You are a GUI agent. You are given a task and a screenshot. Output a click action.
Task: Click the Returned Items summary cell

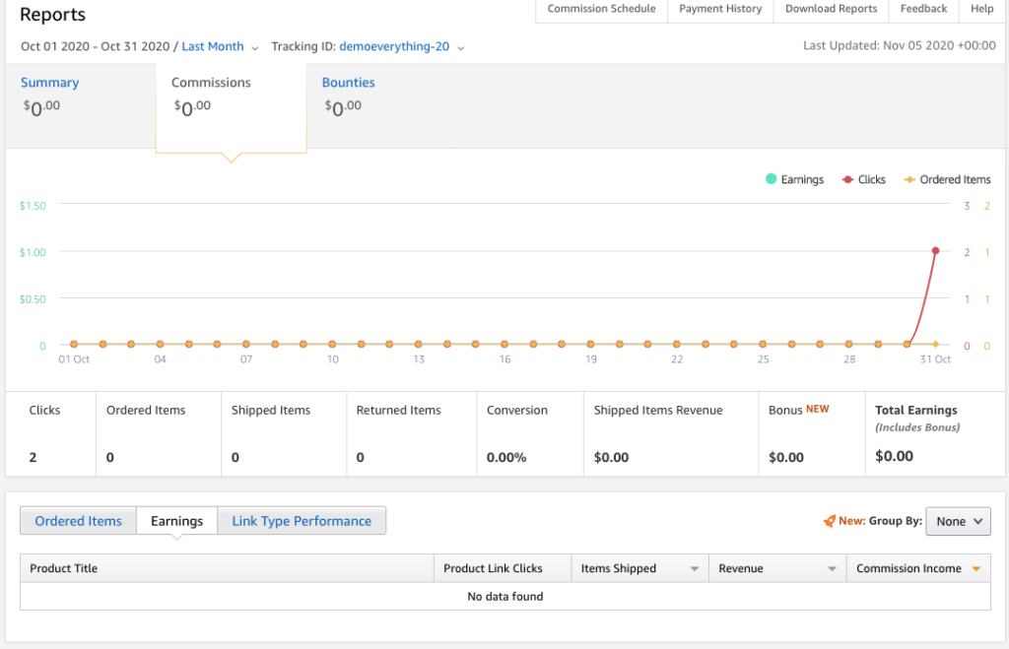tap(412, 434)
